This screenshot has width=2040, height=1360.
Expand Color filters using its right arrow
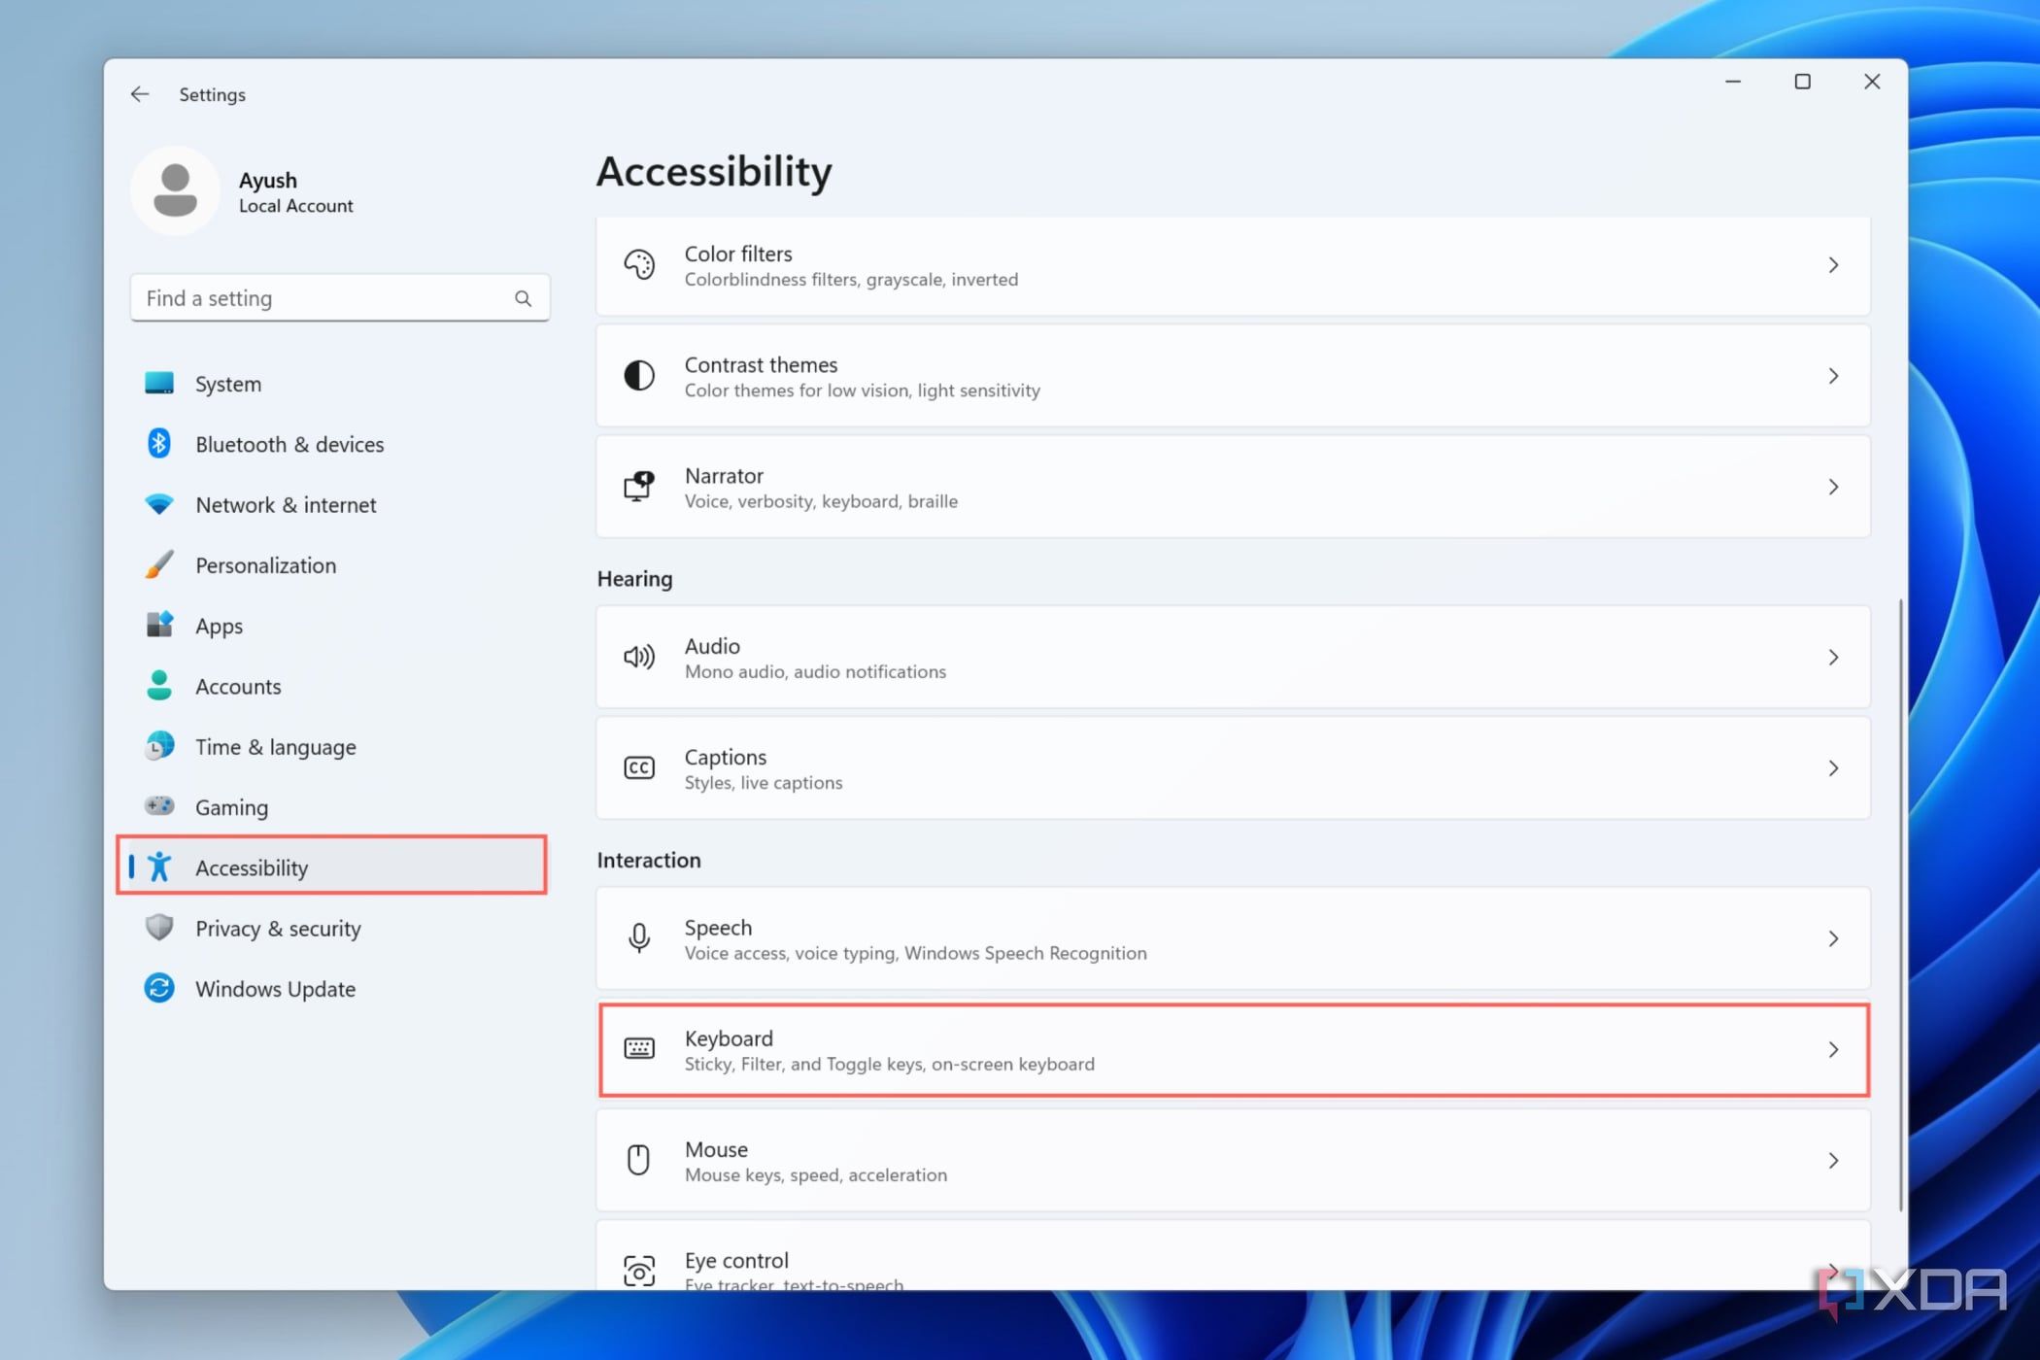(x=1834, y=264)
